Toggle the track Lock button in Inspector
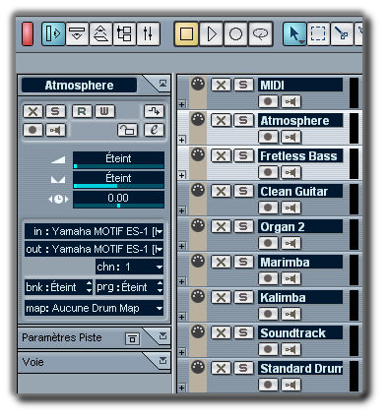Image resolution: width=388 pixels, height=419 pixels. (127, 130)
